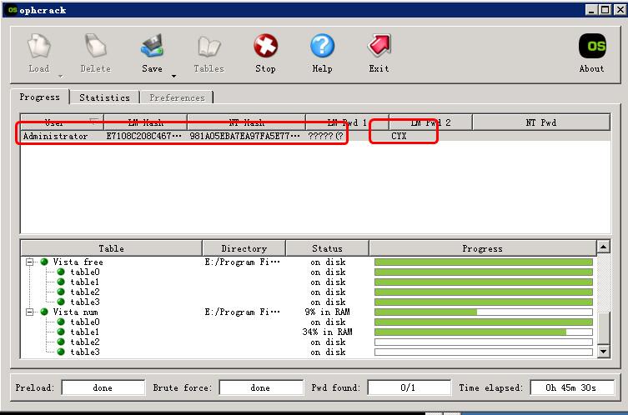The height and width of the screenshot is (415, 628).
Task: Click the Vista num progress bar
Action: pos(484,312)
